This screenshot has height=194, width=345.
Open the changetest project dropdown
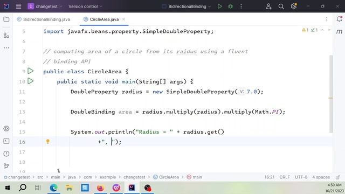[x=45, y=6]
